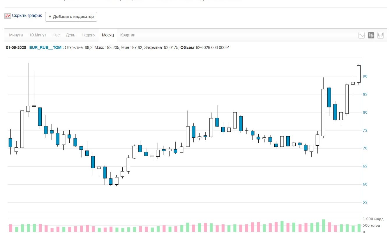Click the last candlestick closing near 93
The width and height of the screenshot is (392, 233).
(x=359, y=74)
